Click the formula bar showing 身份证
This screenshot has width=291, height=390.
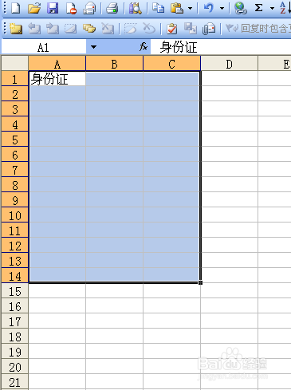point(221,47)
